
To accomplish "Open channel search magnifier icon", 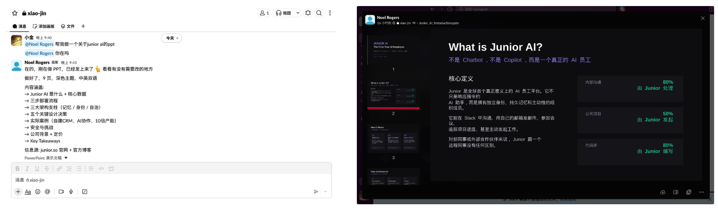I will (319, 13).
